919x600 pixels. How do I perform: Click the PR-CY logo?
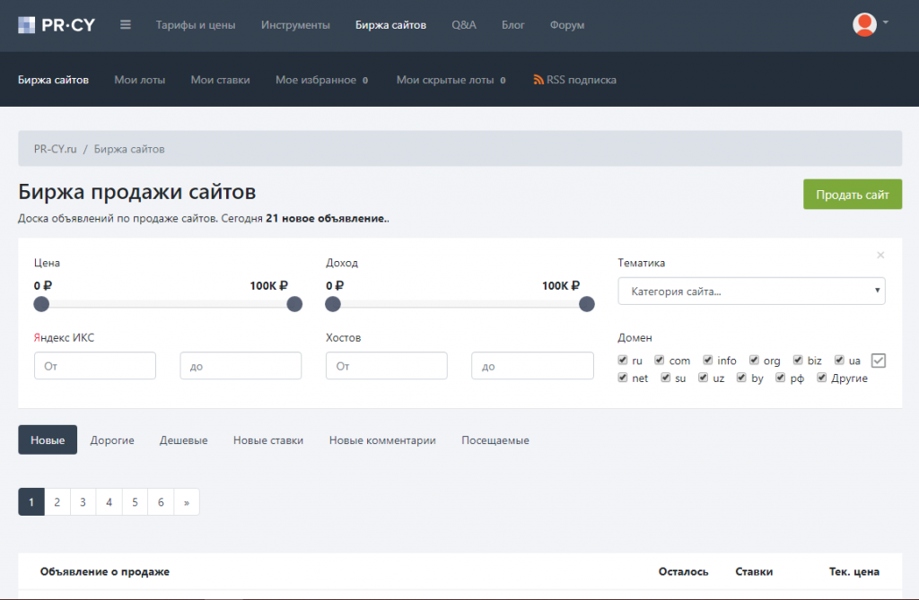pyautogui.click(x=57, y=25)
